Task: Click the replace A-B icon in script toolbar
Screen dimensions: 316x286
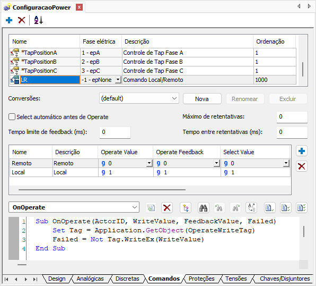Action: coord(251,208)
